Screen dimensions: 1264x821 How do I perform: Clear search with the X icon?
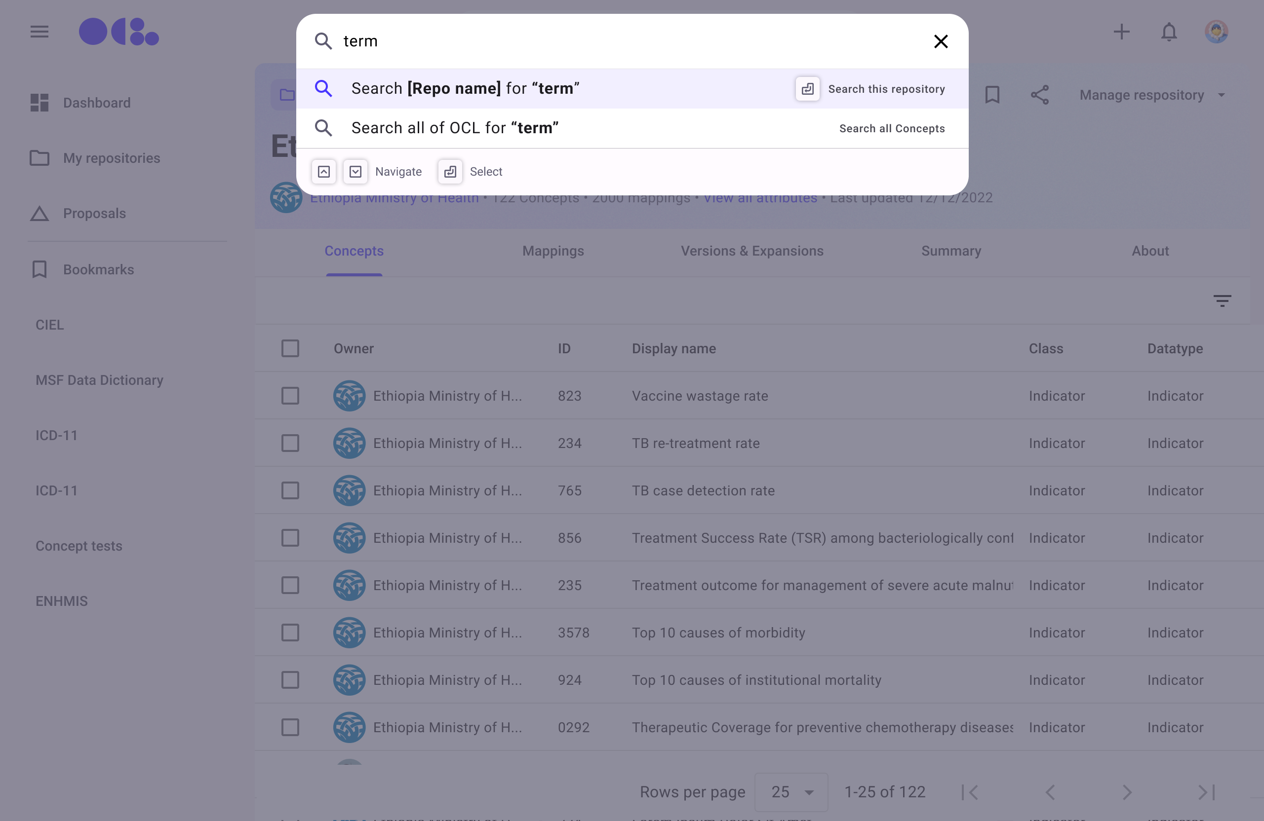941,41
